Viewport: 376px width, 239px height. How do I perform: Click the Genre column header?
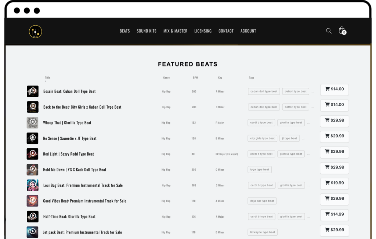166,78
